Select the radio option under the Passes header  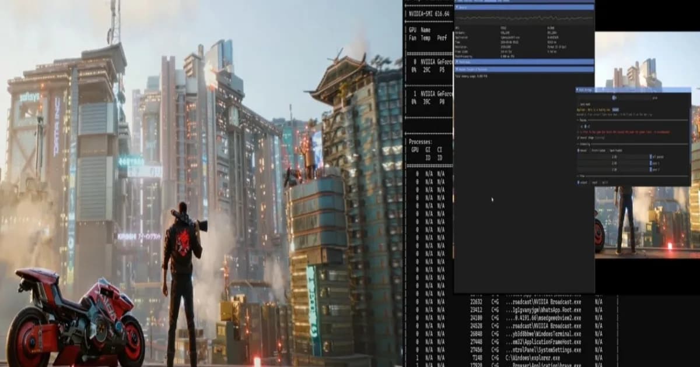click(586, 126)
